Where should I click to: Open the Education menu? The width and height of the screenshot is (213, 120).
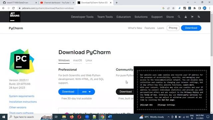pos(123,17)
